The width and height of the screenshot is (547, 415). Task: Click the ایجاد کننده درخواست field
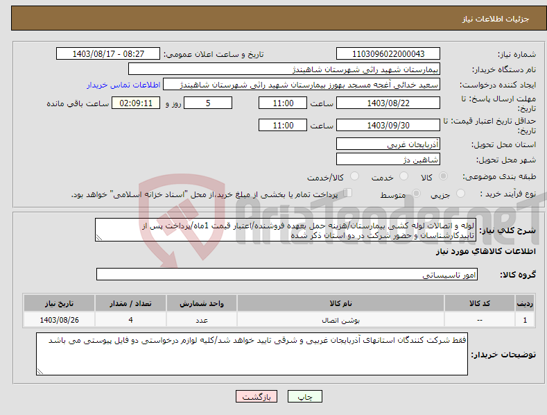pyautogui.click(x=302, y=85)
